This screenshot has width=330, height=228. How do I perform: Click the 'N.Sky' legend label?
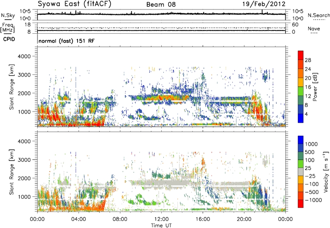click(x=8, y=15)
